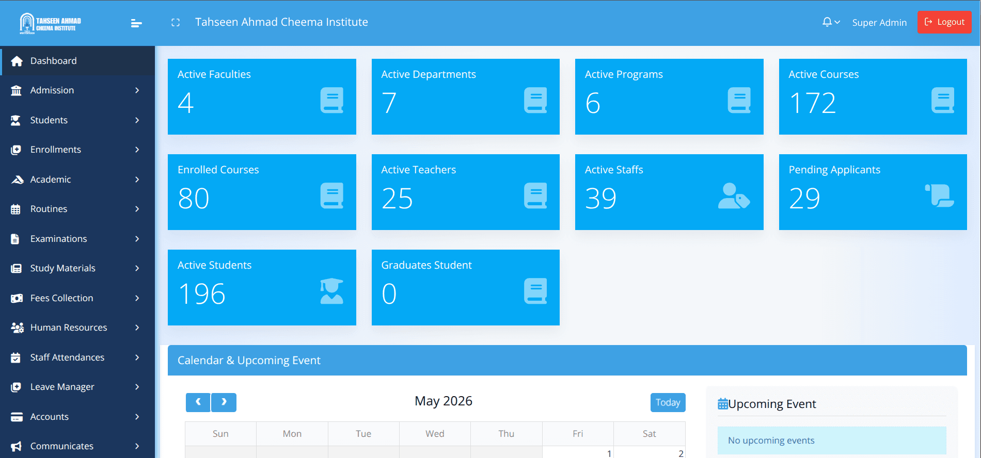Click the book icon in Active Programs card
The height and width of the screenshot is (458, 981).
pyautogui.click(x=739, y=100)
